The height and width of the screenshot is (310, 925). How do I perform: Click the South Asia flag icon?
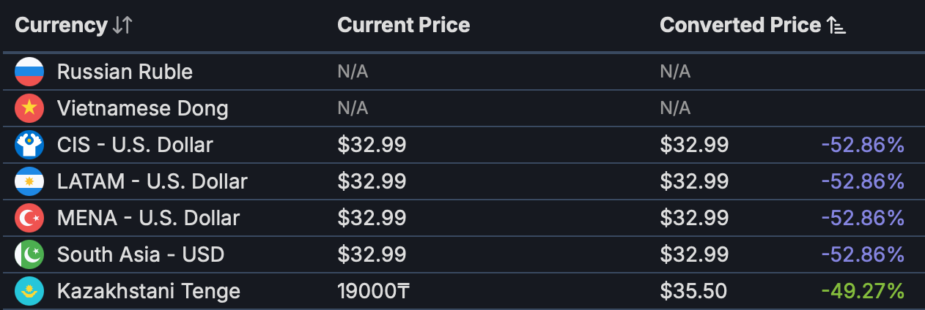pyautogui.click(x=30, y=254)
